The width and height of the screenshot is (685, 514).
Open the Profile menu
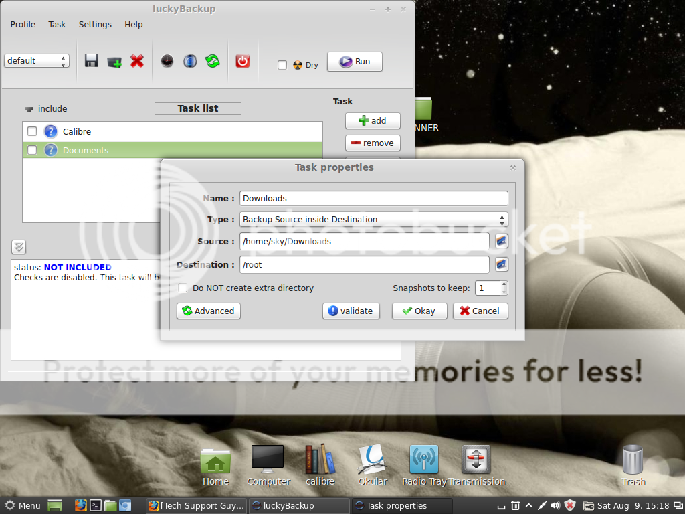(x=22, y=24)
